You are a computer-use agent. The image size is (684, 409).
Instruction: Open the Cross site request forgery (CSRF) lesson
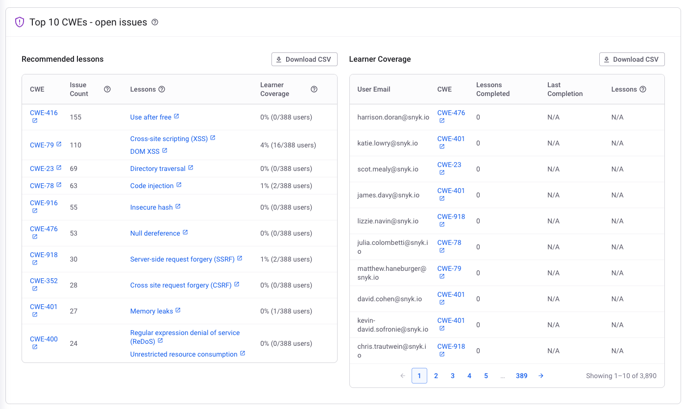pos(180,285)
